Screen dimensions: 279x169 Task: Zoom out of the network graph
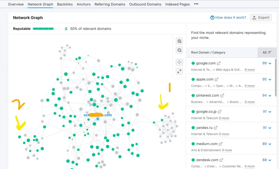click(179, 50)
